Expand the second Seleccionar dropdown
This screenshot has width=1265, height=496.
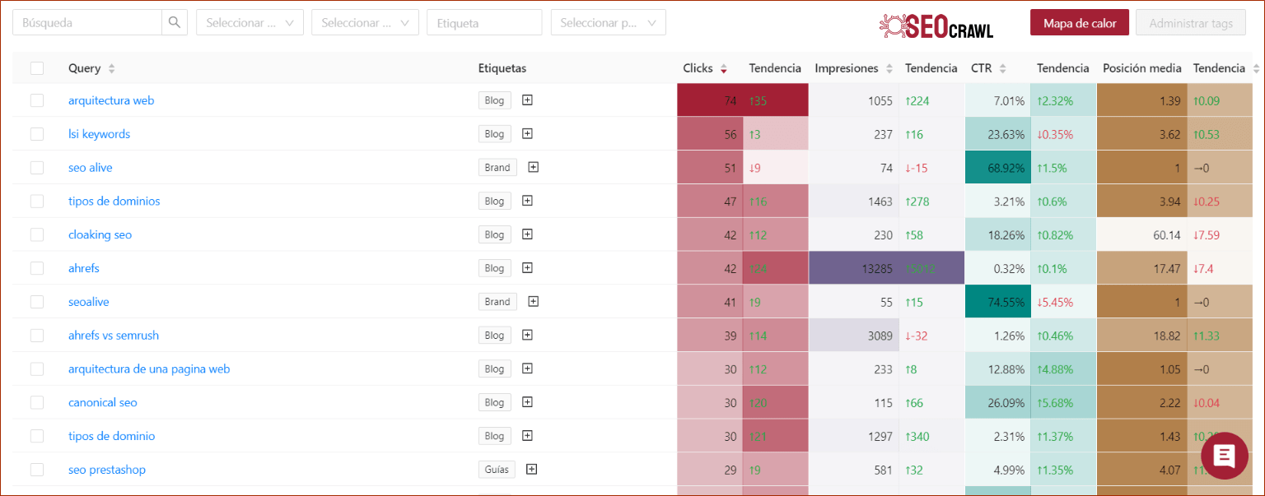click(x=365, y=23)
